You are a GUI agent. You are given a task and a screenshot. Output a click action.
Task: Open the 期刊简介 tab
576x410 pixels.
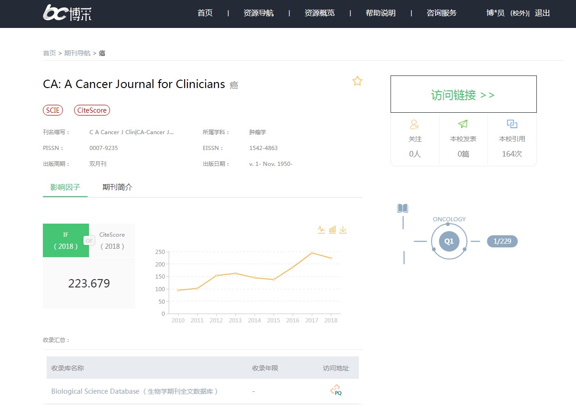tap(117, 187)
